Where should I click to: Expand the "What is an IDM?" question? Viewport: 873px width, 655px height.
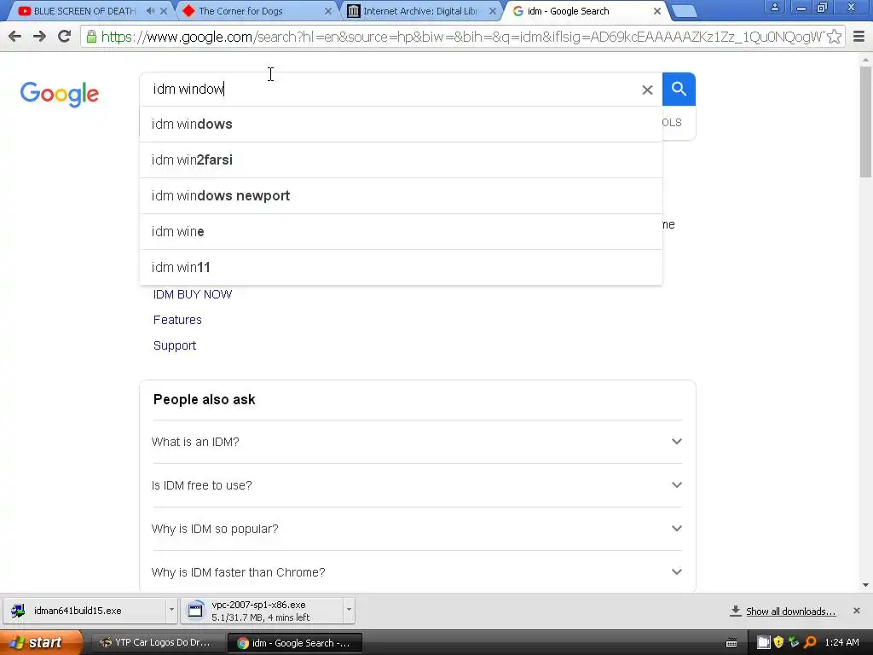[417, 442]
